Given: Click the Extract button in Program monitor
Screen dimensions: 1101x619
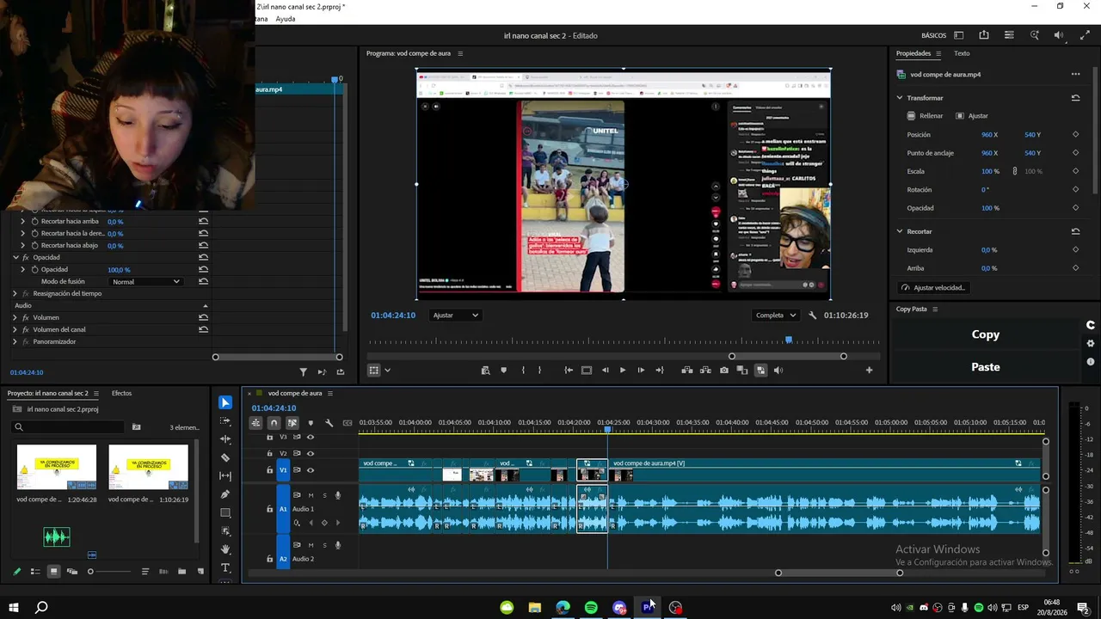Looking at the screenshot, I should click(x=706, y=371).
